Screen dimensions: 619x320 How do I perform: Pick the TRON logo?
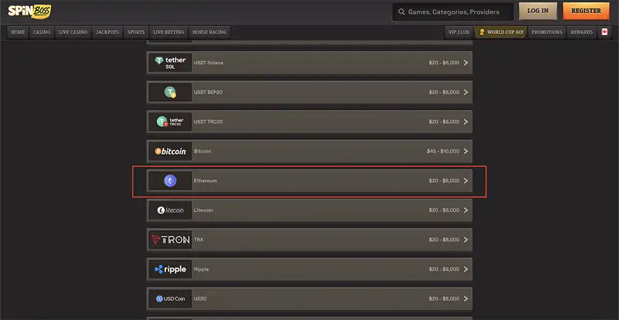(x=170, y=240)
